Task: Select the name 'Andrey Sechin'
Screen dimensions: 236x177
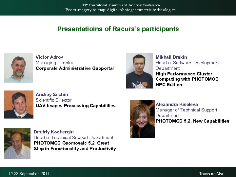Action: (x=52, y=94)
